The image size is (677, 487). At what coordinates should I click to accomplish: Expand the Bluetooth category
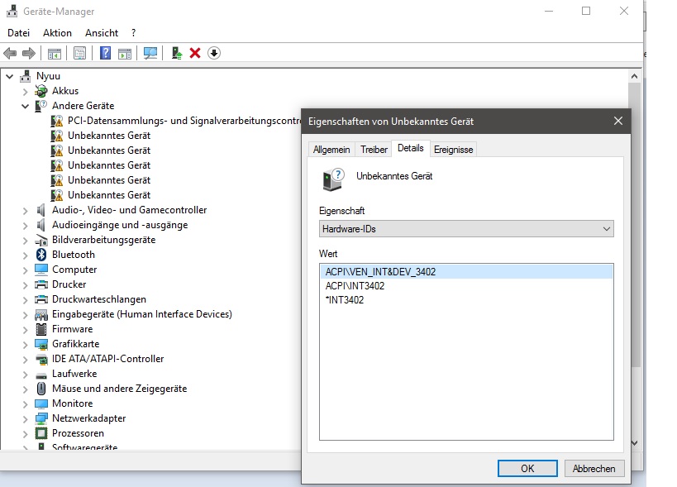point(25,255)
